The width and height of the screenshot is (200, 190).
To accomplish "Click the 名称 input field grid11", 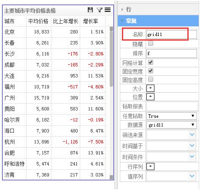I will tap(171, 34).
